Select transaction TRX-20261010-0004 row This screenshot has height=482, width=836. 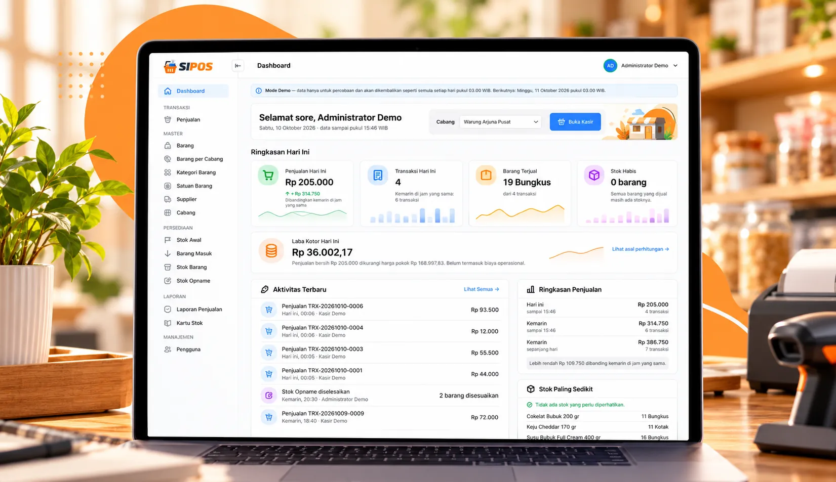point(380,331)
